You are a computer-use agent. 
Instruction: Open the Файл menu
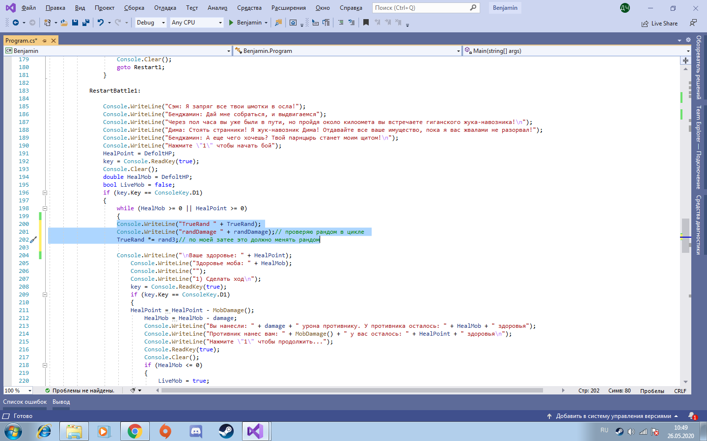28,8
